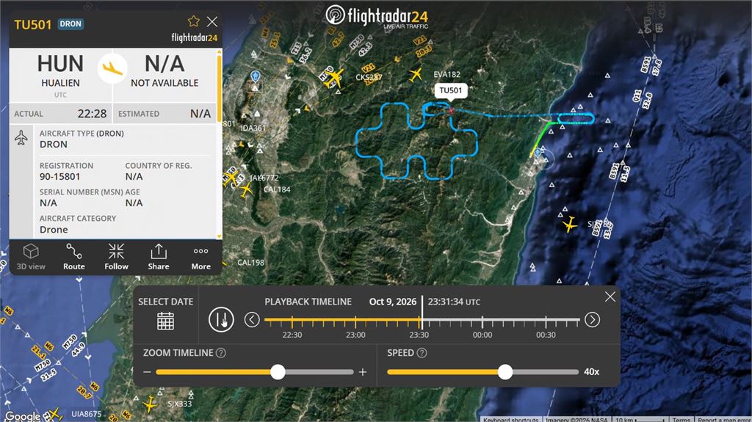Image resolution: width=752 pixels, height=422 pixels.
Task: Show the flight Route
Action: (x=74, y=257)
